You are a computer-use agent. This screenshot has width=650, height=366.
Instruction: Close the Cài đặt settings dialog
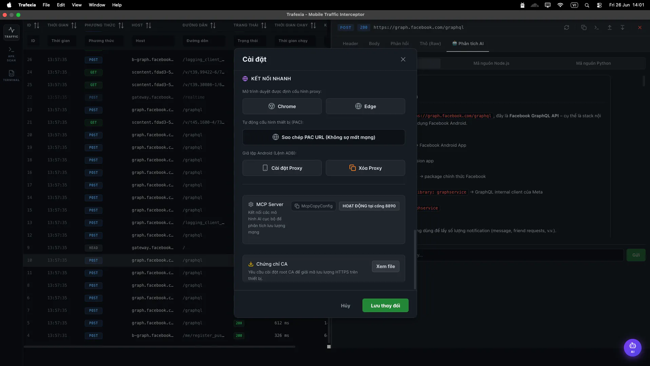pyautogui.click(x=403, y=59)
